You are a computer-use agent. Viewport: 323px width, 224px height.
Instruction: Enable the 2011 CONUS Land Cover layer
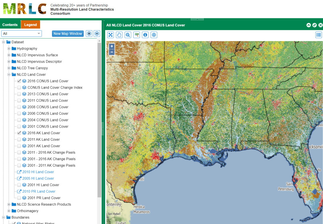(19, 100)
